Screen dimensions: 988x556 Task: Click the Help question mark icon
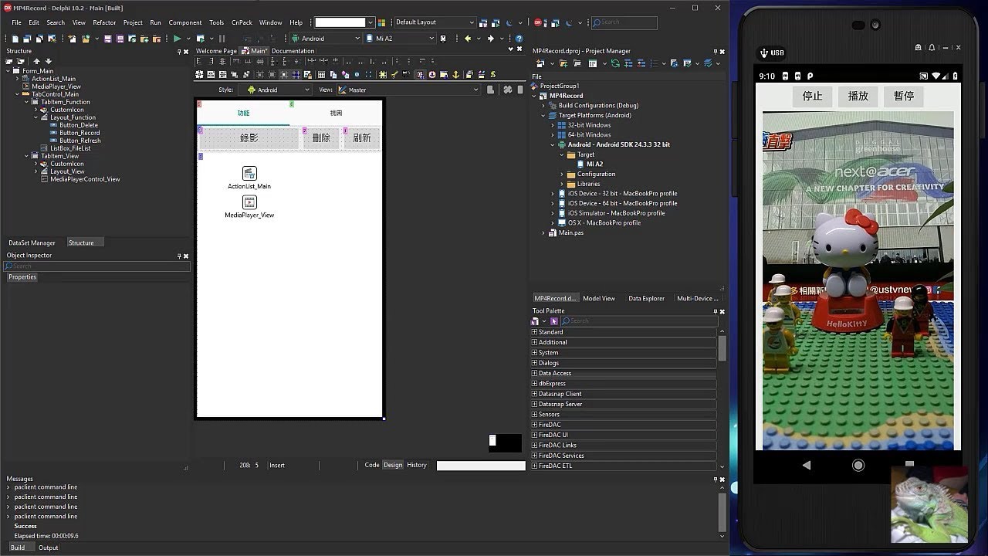[519, 38]
